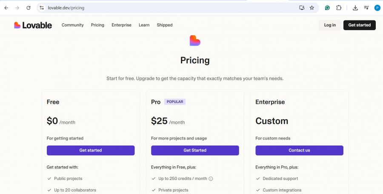Click 'Up to 20 collaborators' text
The width and height of the screenshot is (383, 194).
coord(75,190)
